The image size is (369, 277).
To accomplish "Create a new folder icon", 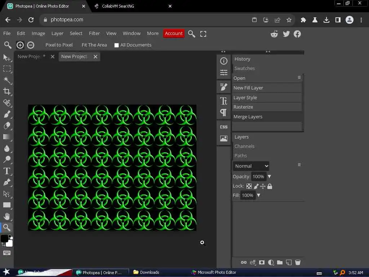I will pos(280,263).
